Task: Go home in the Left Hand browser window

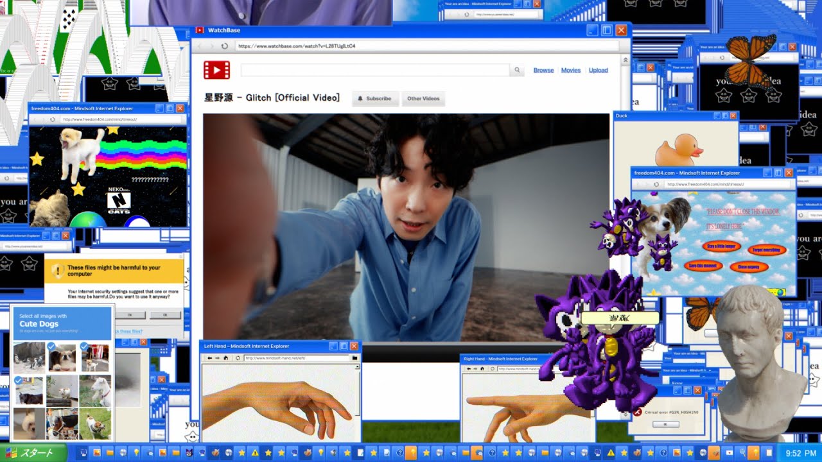Action: click(225, 358)
